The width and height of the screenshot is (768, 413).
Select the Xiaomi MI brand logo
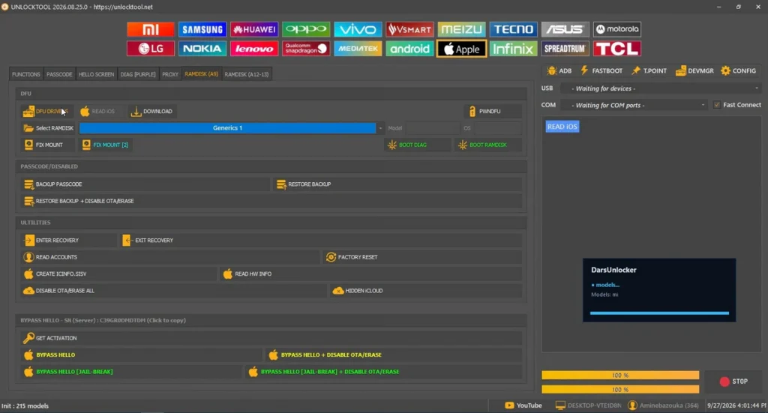click(x=150, y=29)
